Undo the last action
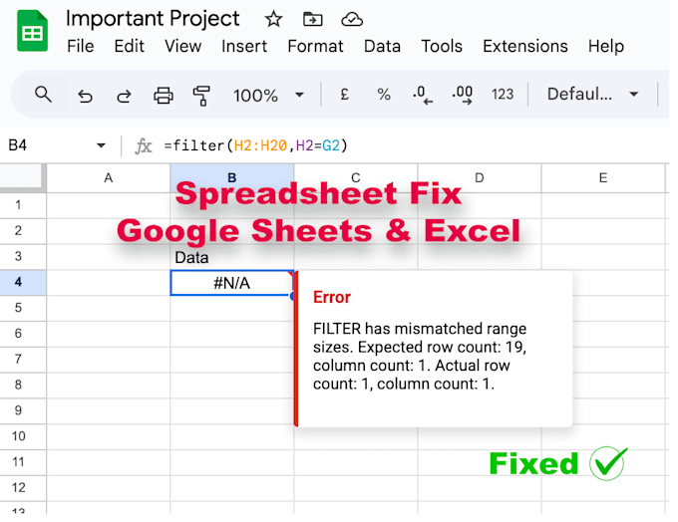678x522 pixels. coord(85,96)
